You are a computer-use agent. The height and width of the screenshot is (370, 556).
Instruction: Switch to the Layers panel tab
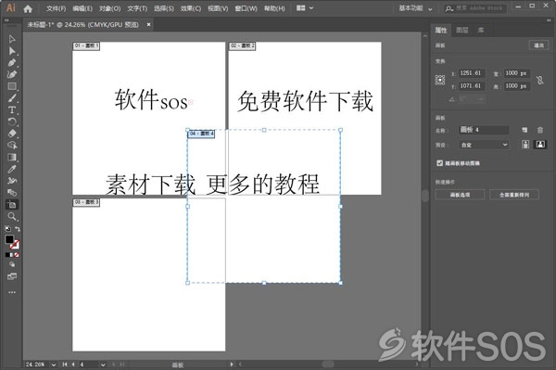tap(462, 31)
